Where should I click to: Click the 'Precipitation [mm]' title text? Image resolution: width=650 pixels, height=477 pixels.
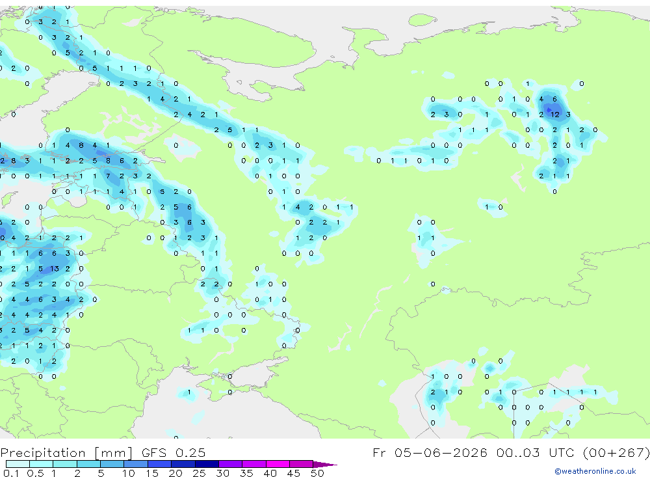[x=66, y=452]
